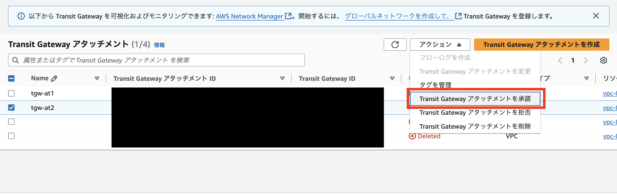Click the tgw-at2 name cell
Viewport: 617px width, 195px height.
coord(42,108)
